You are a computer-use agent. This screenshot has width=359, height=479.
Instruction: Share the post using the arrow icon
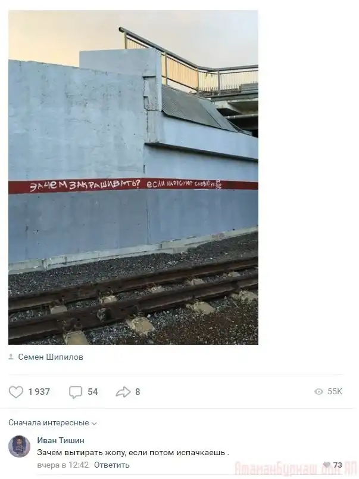(x=123, y=392)
